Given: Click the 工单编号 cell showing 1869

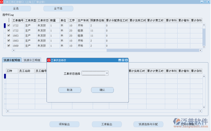Looking at the screenshot, I should 18,46.
